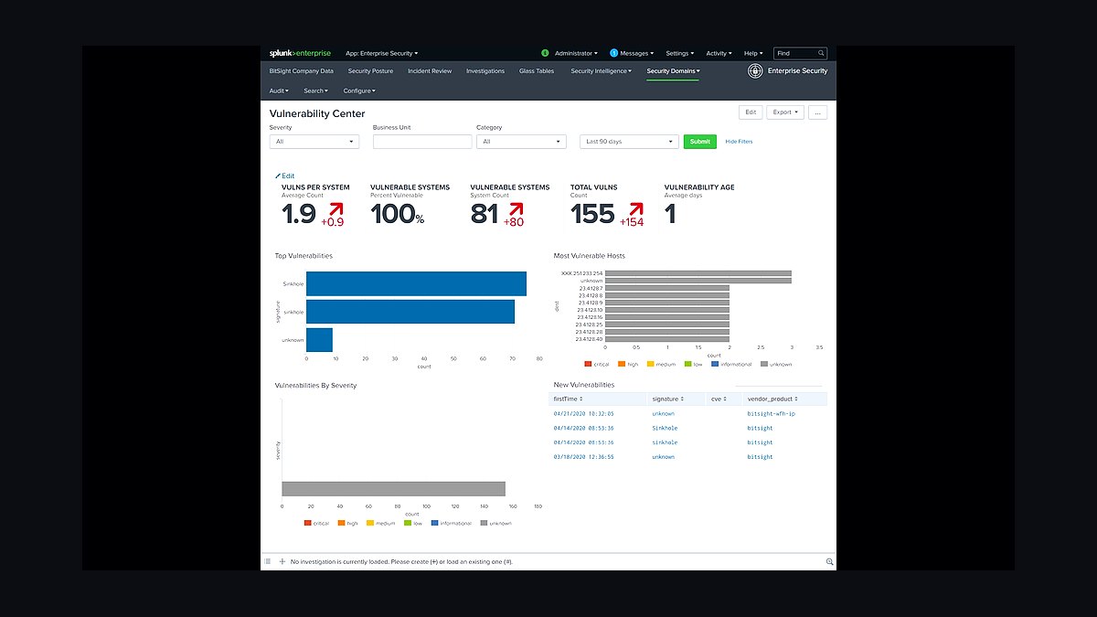Click the Vulnerability Age value 1
The image size is (1097, 617).
670,214
